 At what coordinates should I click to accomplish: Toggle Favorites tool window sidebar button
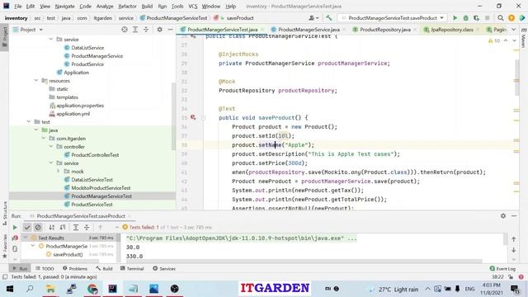pyautogui.click(x=4, y=246)
